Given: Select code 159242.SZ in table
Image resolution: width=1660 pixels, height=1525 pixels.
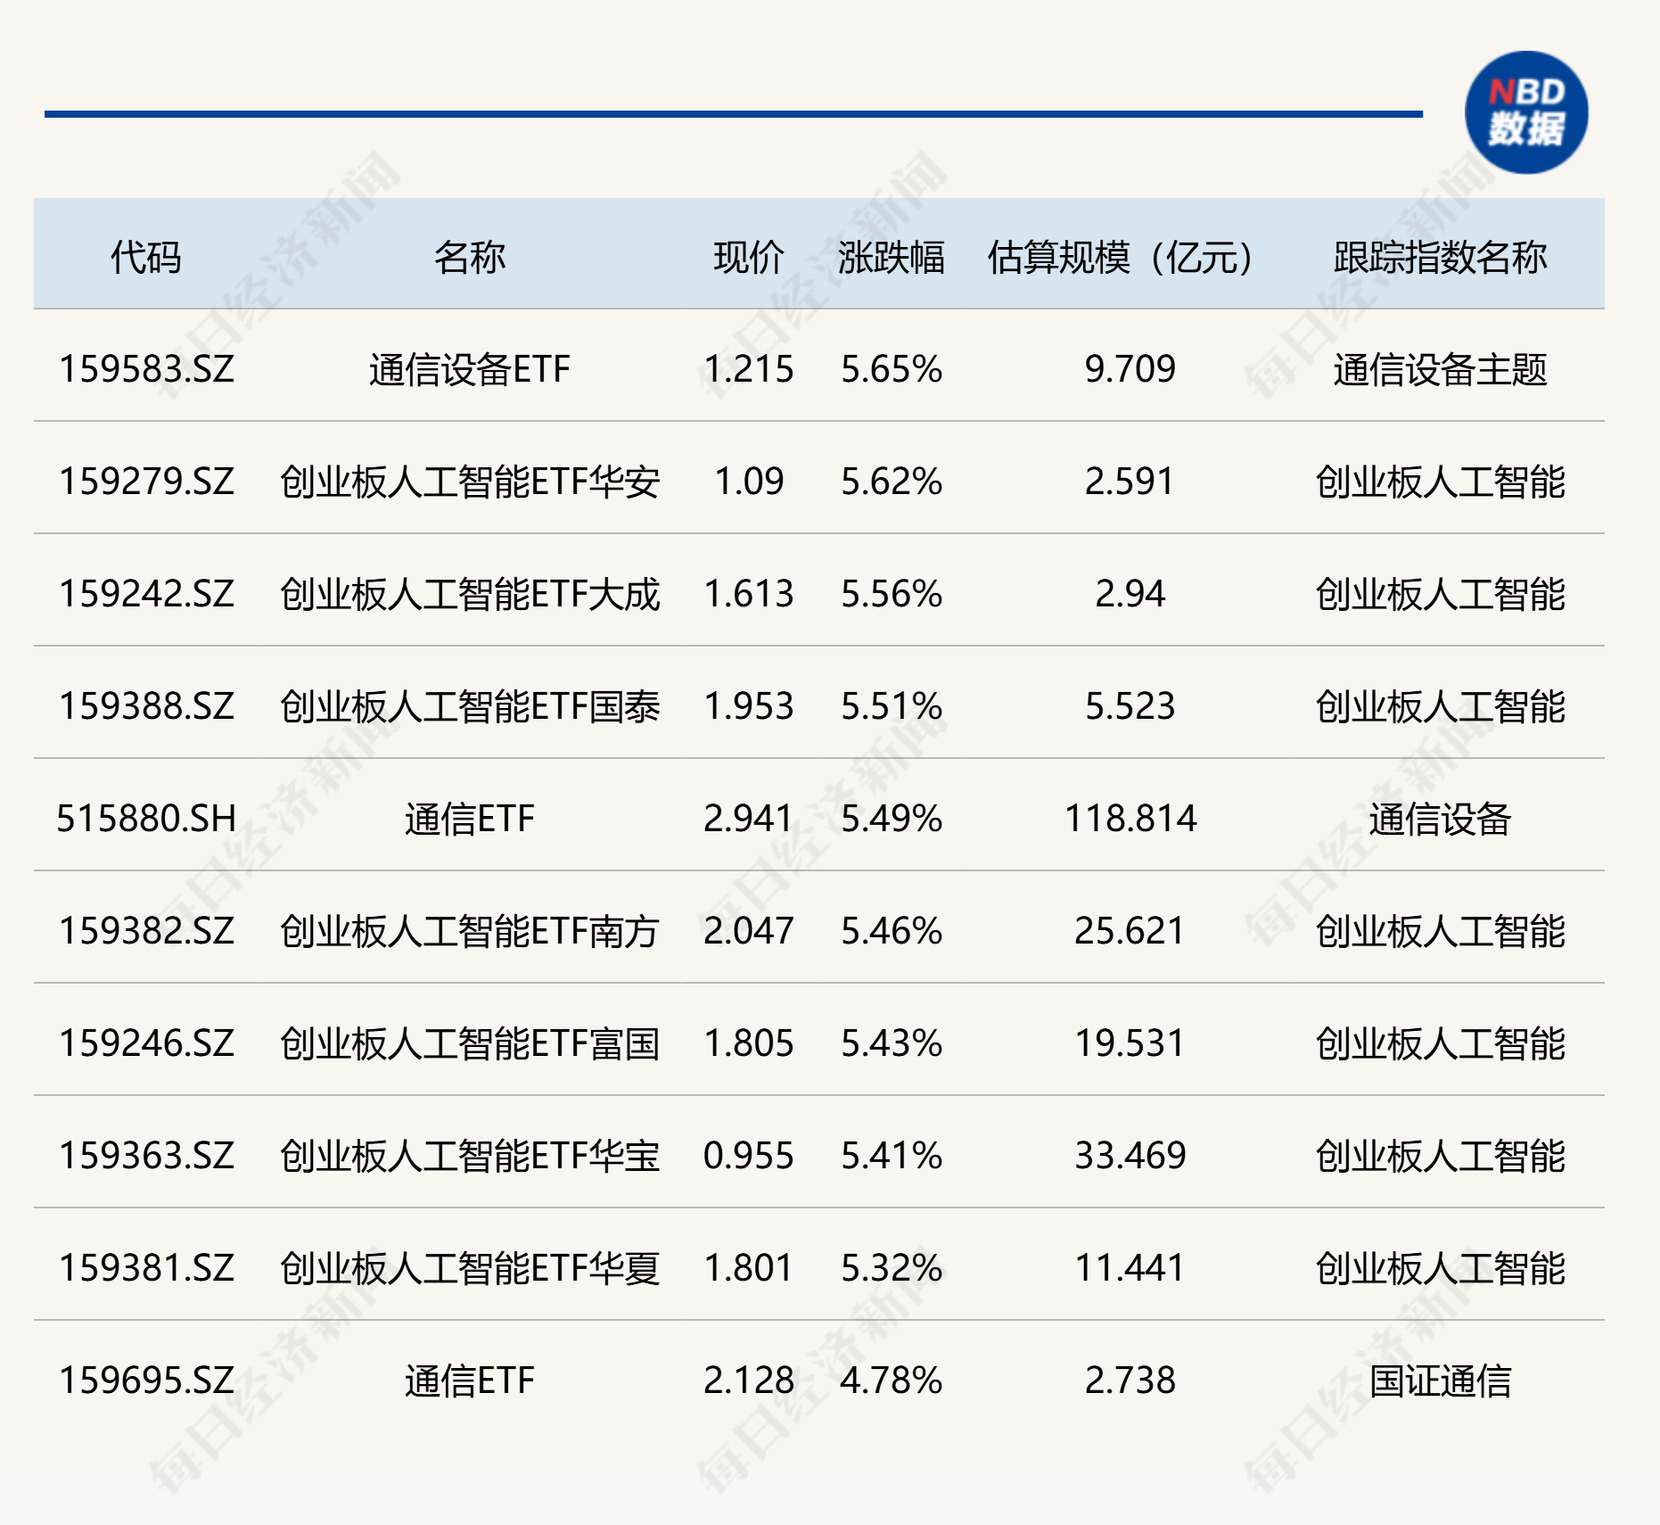Looking at the screenshot, I should (146, 594).
